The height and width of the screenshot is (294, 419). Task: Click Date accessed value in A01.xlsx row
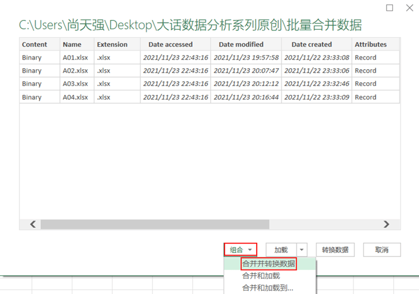click(175, 58)
